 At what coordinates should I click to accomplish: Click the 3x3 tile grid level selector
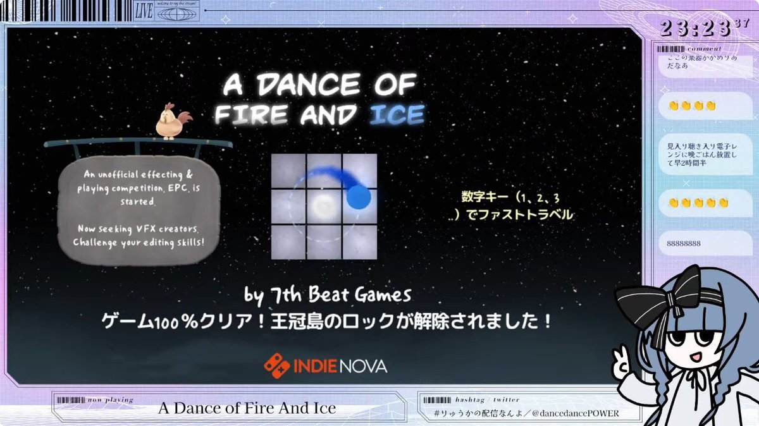324,207
